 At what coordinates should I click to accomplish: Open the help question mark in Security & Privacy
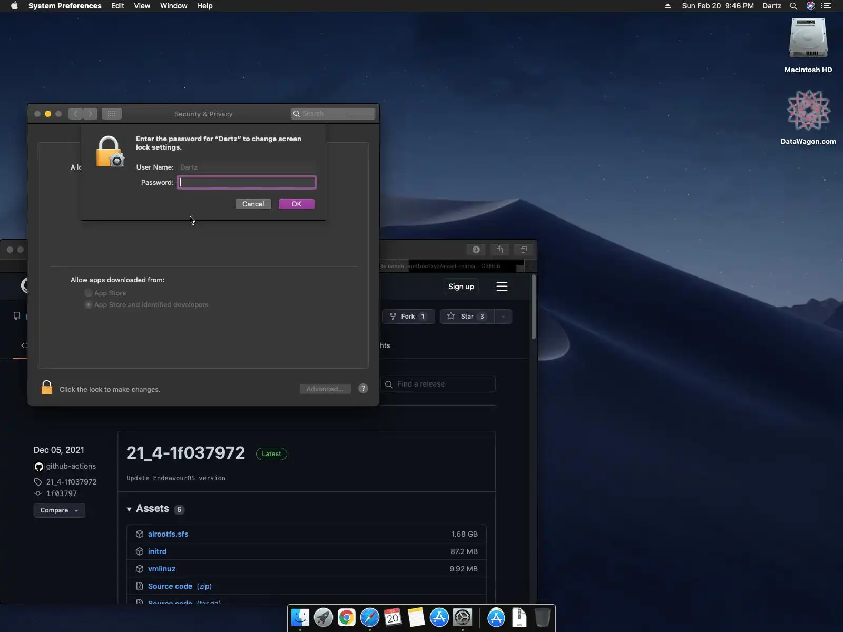(x=363, y=389)
